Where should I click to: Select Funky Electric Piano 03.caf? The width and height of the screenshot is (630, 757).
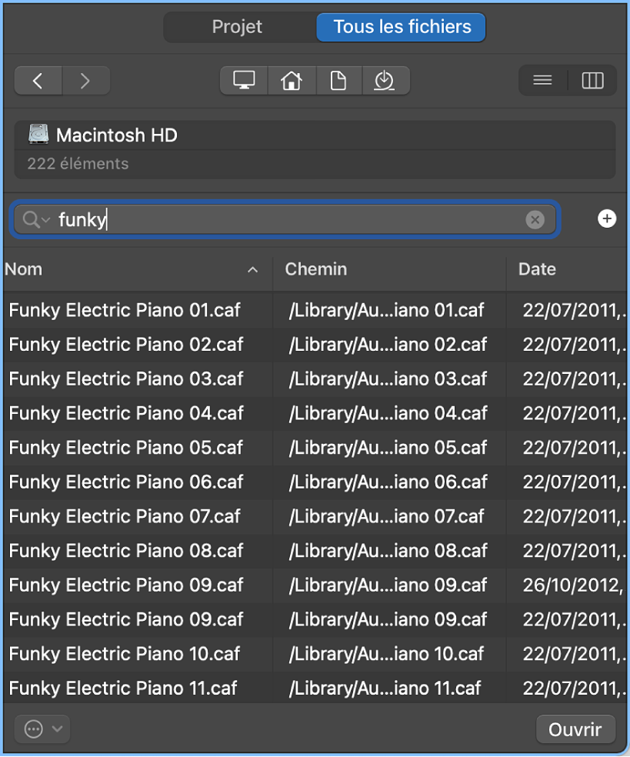126,378
